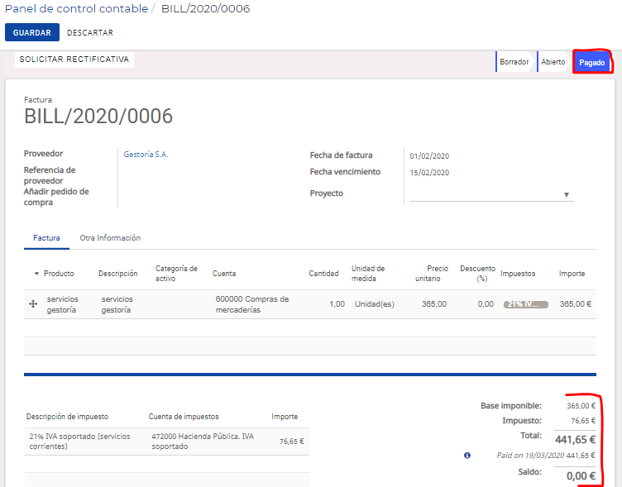Viewport: 622px width, 487px height.
Task: Click Total value 441,65 €
Action: tap(575, 440)
